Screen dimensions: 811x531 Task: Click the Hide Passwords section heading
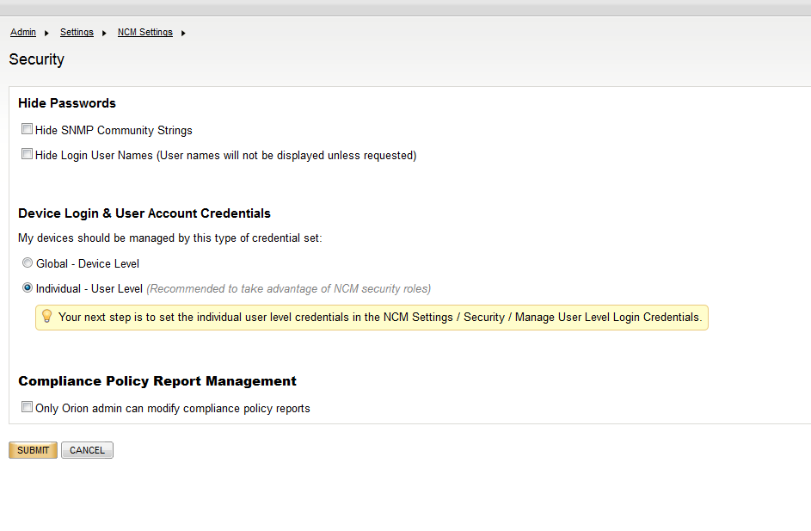click(66, 102)
